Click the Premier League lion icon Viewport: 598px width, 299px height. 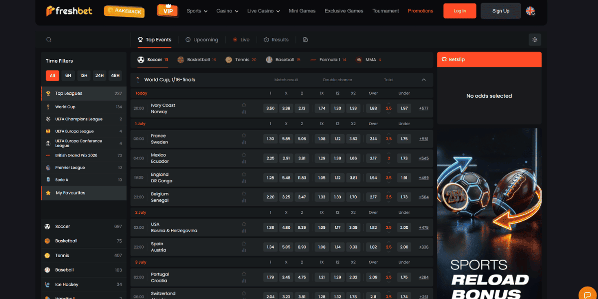48,167
